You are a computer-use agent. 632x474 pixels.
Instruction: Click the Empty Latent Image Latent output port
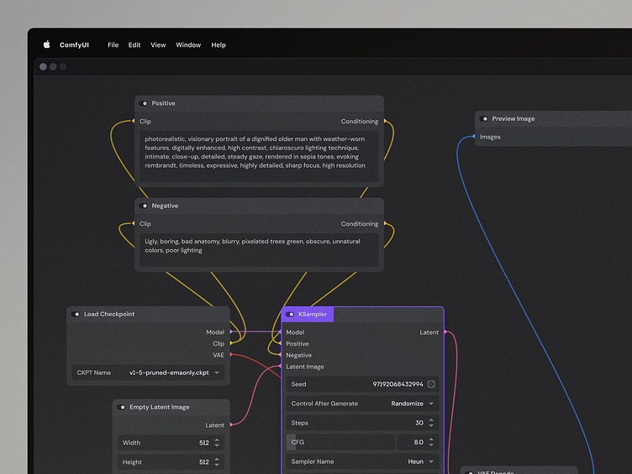tap(229, 425)
